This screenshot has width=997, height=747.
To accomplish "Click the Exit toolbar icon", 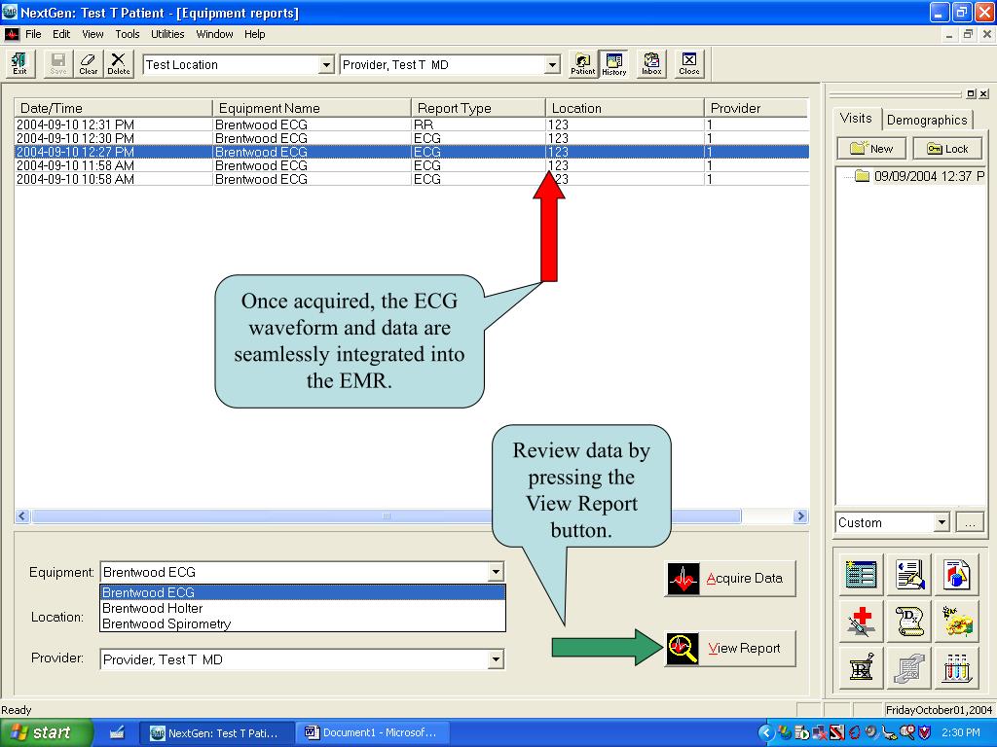I will pyautogui.click(x=19, y=64).
